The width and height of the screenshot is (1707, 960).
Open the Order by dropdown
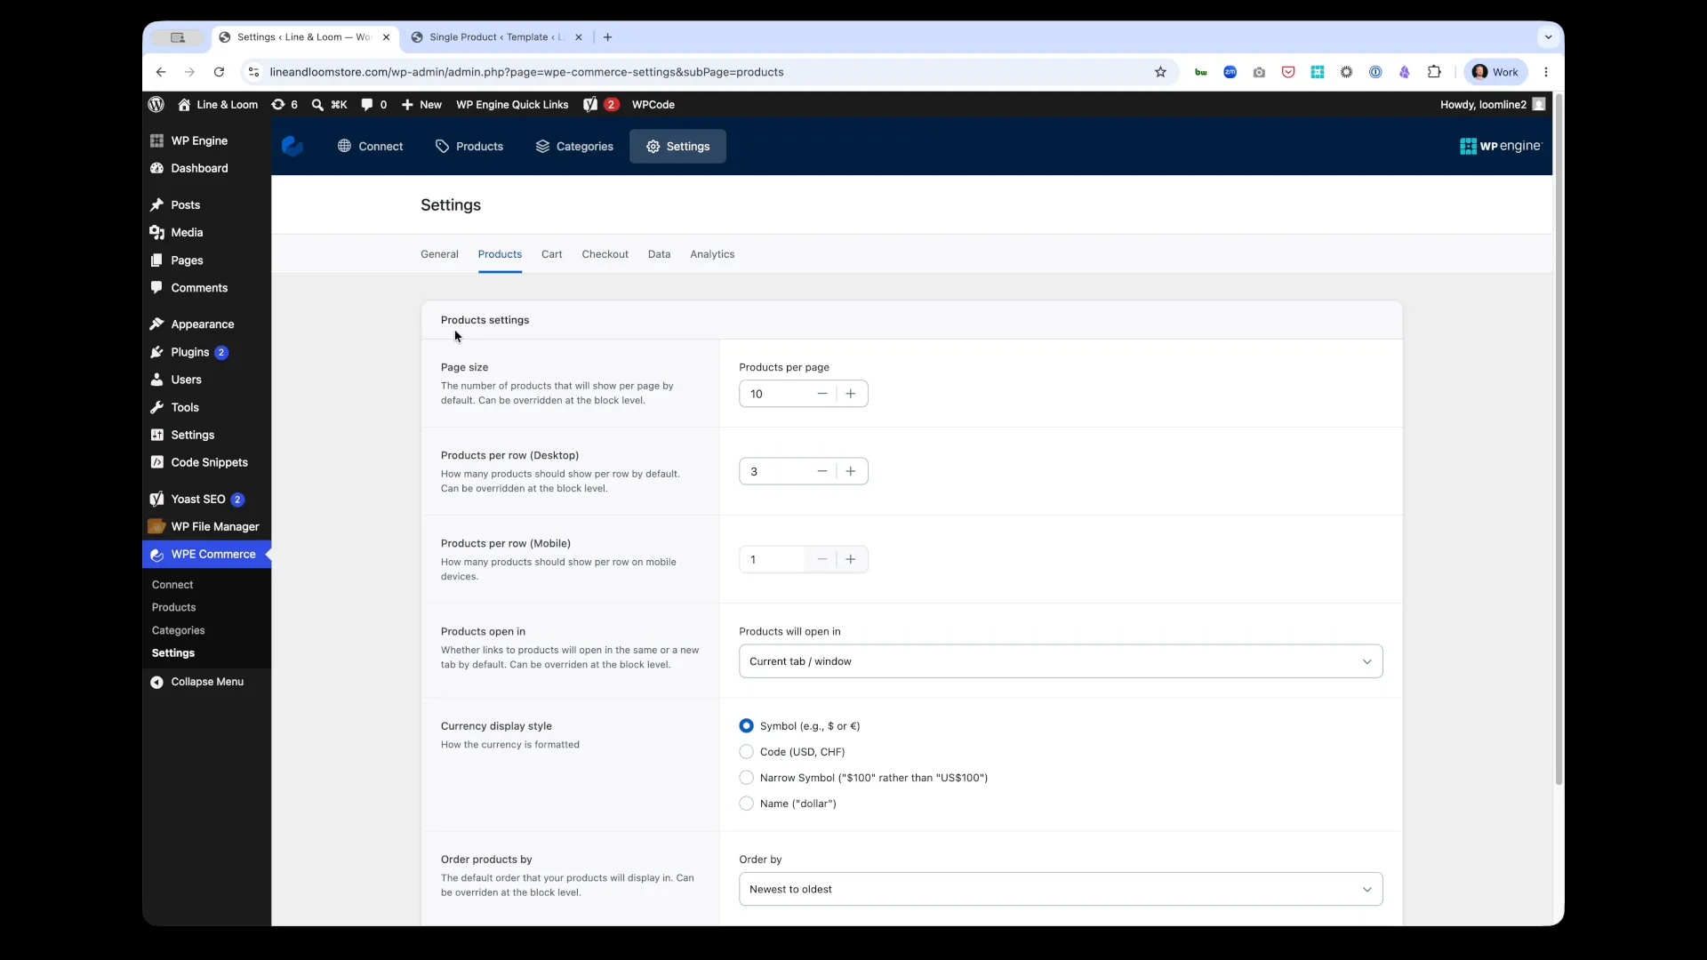(x=1061, y=889)
